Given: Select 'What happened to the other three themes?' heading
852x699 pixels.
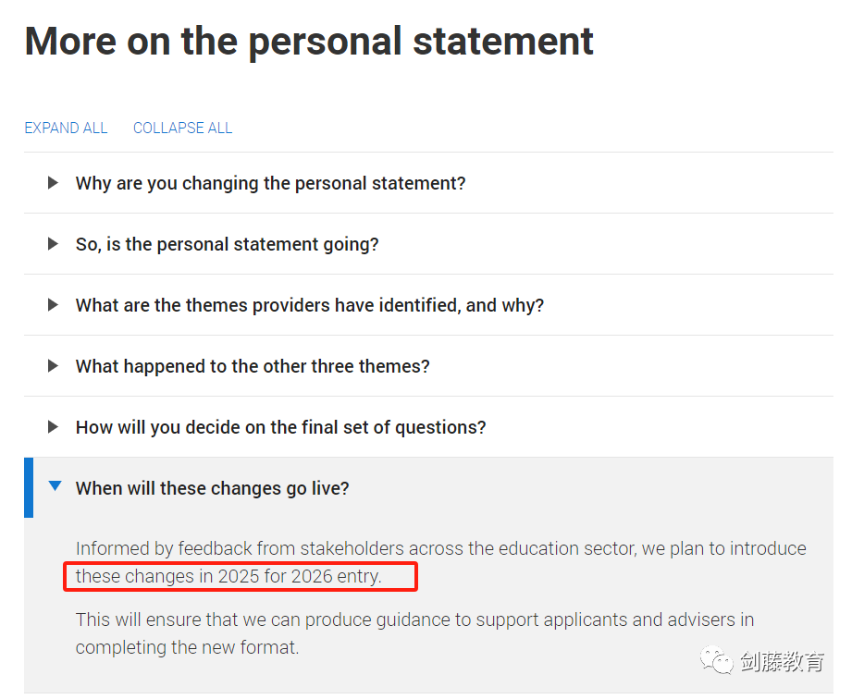Looking at the screenshot, I should point(253,367).
